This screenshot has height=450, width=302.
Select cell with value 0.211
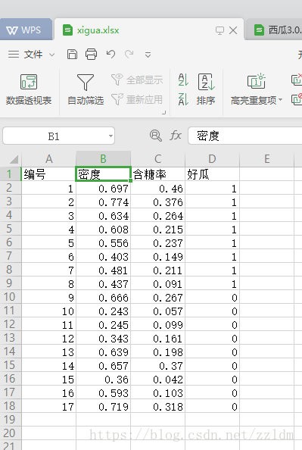[157, 270]
